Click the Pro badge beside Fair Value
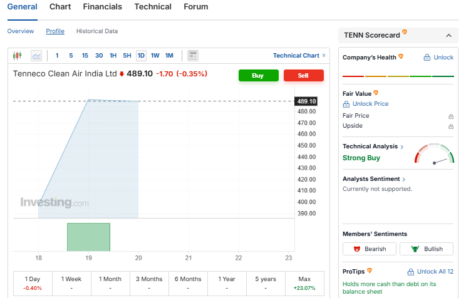Viewport: 461px width, 298px height. pos(376,93)
